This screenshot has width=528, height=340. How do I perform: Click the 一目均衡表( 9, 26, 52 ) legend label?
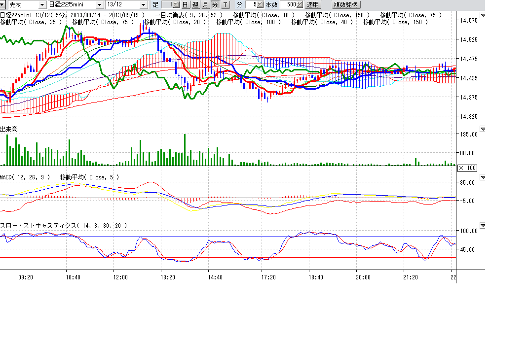pyautogui.click(x=189, y=15)
